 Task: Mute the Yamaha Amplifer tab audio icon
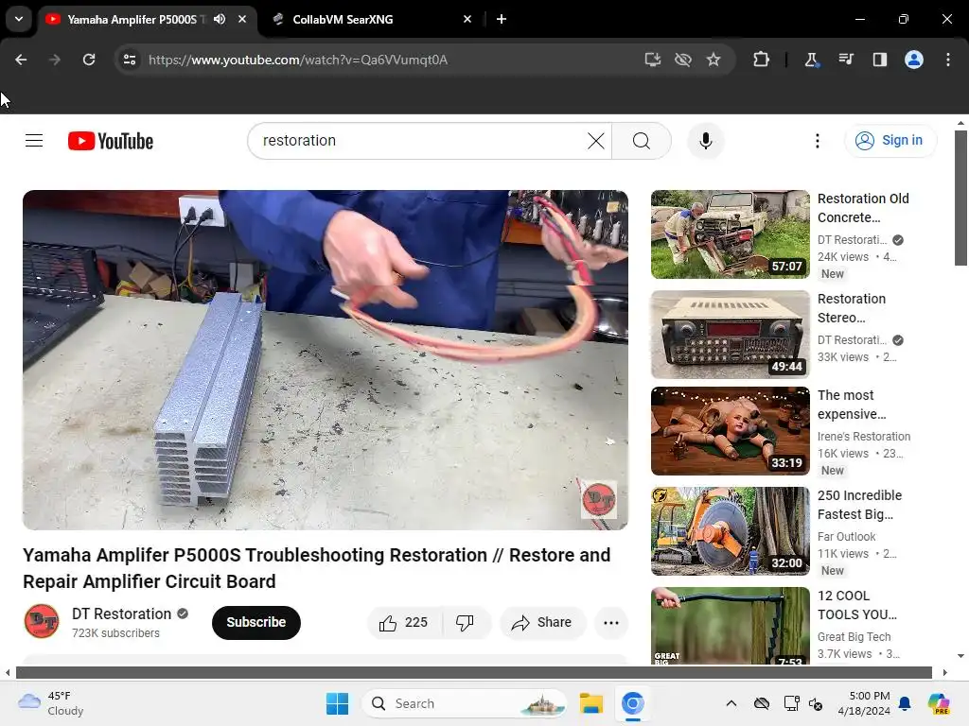(220, 19)
